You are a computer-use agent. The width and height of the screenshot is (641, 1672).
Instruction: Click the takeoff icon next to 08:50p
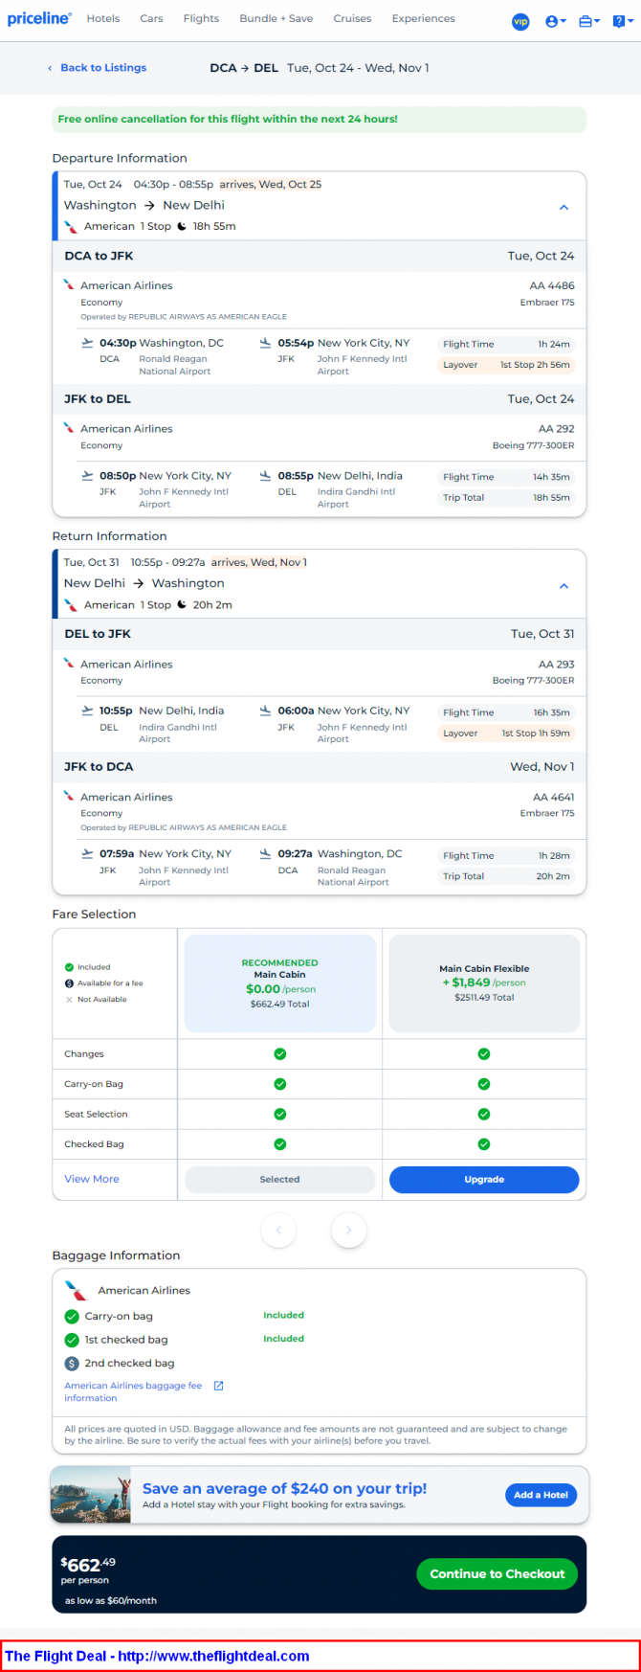[x=87, y=475]
